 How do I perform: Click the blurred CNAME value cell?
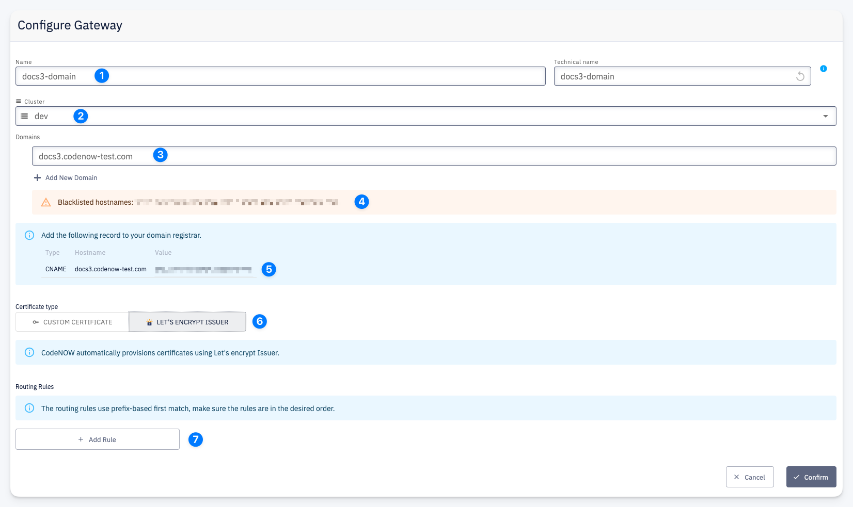203,269
